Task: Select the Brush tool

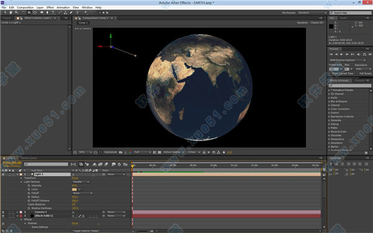Action: coord(60,12)
